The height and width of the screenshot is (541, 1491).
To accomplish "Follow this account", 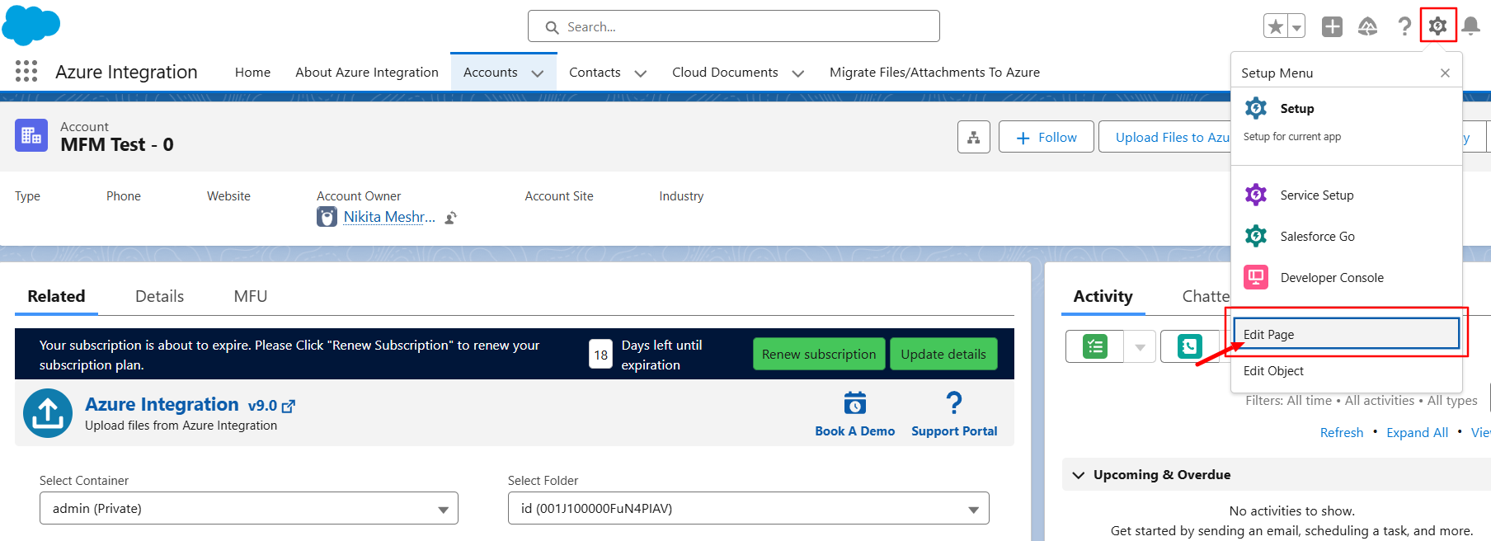I will point(1047,137).
